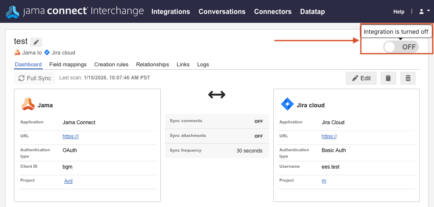This screenshot has width=434, height=207.
Task: Open the Jama Project link
Action: tap(69, 181)
